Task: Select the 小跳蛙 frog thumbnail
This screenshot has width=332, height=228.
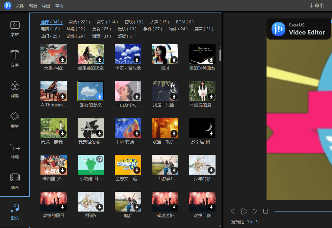Action: [90, 165]
